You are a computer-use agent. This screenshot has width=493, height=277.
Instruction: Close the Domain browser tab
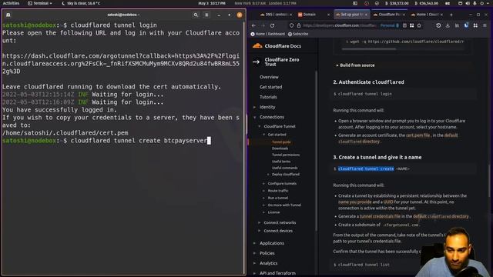point(329,15)
